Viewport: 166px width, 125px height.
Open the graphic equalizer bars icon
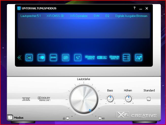point(66,58)
